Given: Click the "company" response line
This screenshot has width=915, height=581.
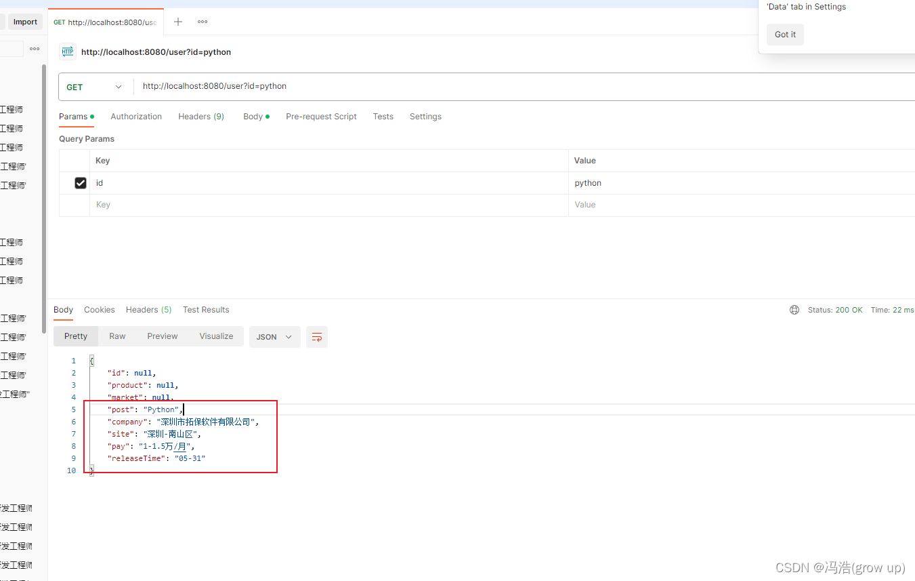Looking at the screenshot, I should pos(183,422).
